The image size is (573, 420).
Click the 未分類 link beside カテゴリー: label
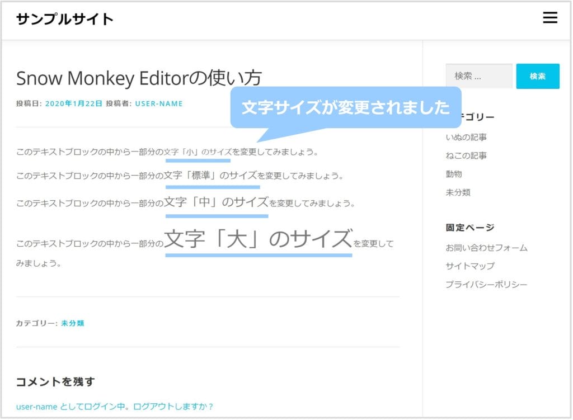pyautogui.click(x=72, y=323)
